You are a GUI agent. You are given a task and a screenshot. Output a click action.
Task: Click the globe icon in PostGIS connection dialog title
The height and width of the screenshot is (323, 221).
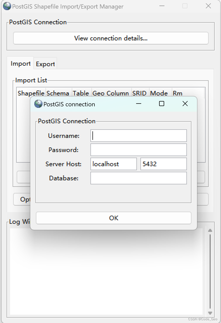(x=38, y=104)
